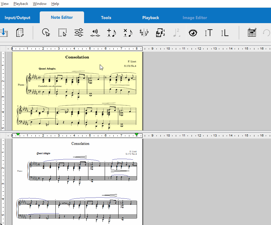Switch to the Tools tab
271x225 pixels.
106,18
